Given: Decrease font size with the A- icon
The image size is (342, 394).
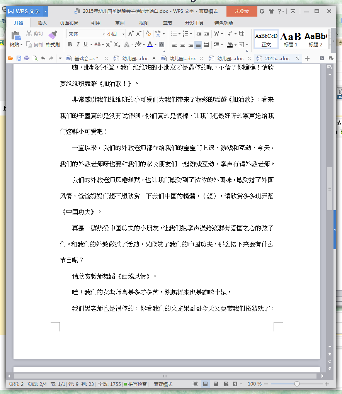Looking at the screenshot, I should click(x=139, y=34).
